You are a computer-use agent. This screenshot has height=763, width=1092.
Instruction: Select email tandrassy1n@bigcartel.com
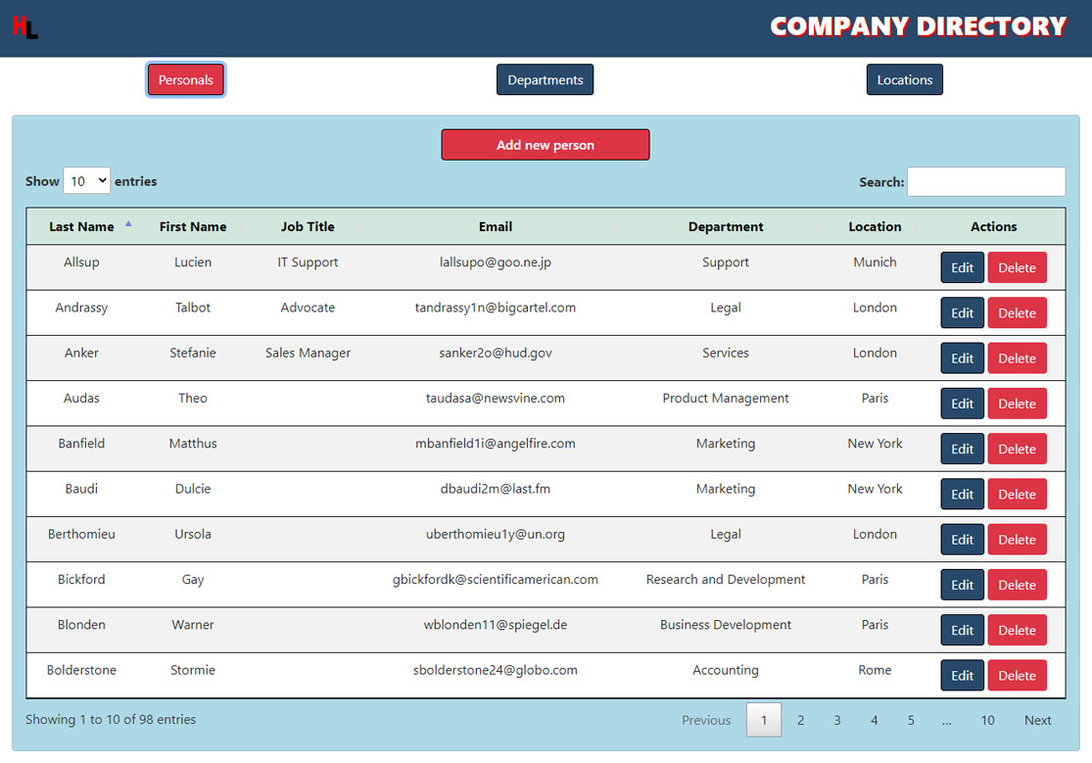pos(496,308)
